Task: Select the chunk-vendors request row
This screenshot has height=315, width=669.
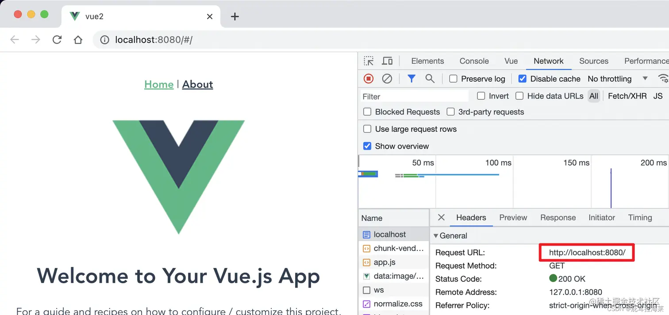Action: tap(394, 248)
